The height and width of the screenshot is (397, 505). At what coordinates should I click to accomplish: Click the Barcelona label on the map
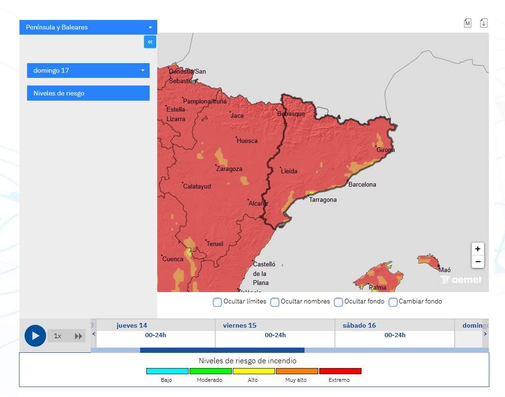pos(362,185)
